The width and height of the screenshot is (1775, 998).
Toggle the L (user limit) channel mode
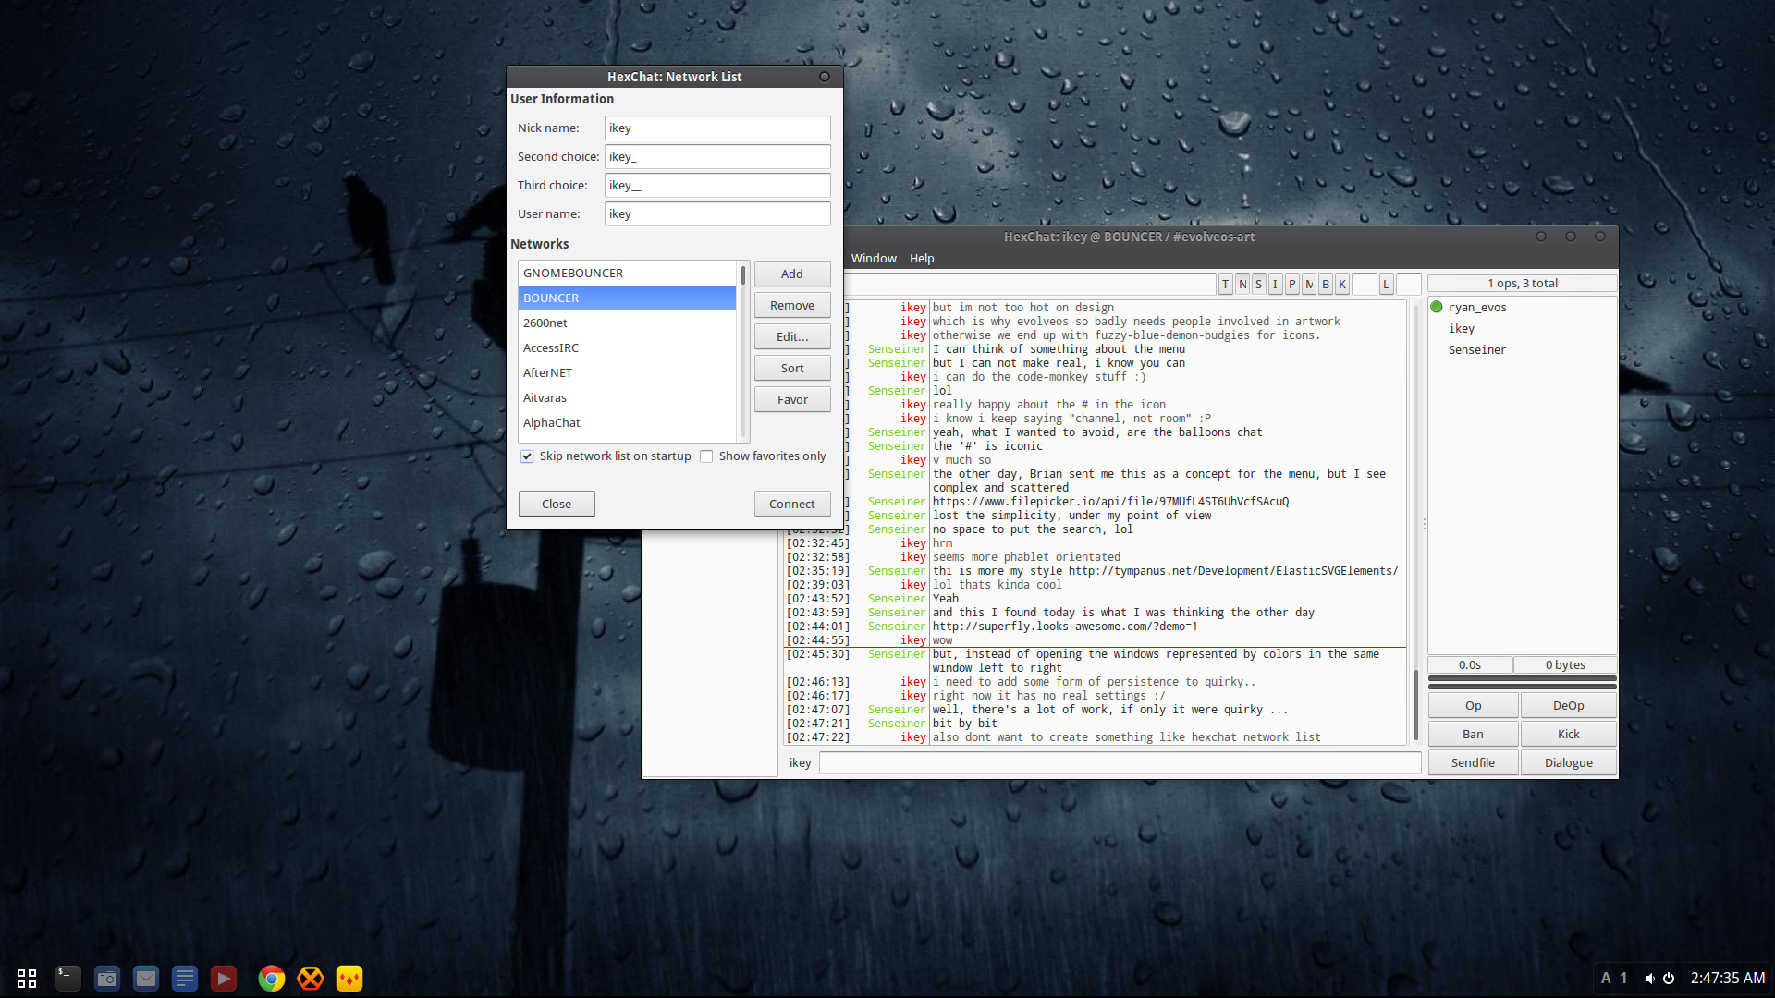[x=1386, y=284]
